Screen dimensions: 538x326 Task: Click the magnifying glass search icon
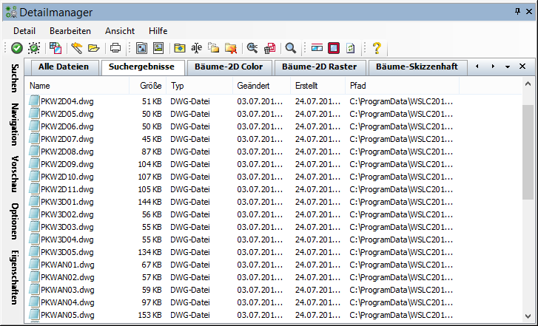coord(291,48)
